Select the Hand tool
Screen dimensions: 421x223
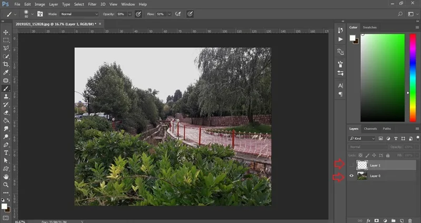(6, 177)
